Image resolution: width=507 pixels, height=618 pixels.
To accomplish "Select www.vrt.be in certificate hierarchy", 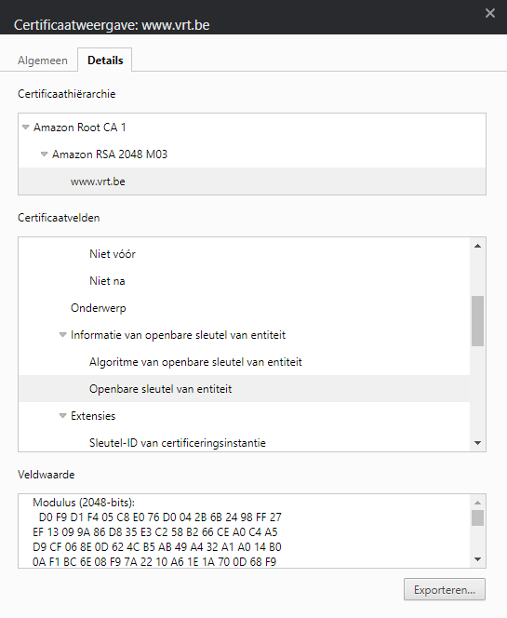I will coord(252,181).
